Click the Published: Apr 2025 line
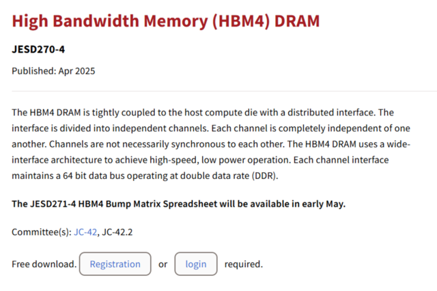This screenshot has width=437, height=291. click(53, 71)
